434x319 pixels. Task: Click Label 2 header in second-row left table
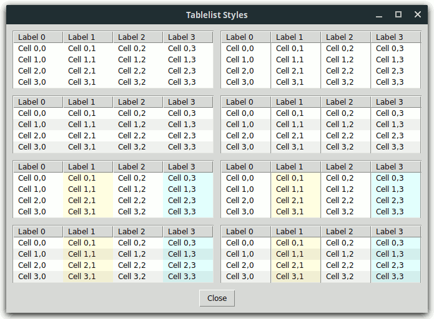point(132,102)
